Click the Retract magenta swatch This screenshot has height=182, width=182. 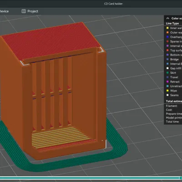coord(167,81)
